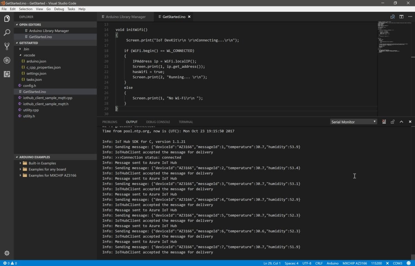Image resolution: width=415 pixels, height=266 pixels.
Task: Select board via MXCHIP AZ3166 status item
Action: click(x=354, y=263)
